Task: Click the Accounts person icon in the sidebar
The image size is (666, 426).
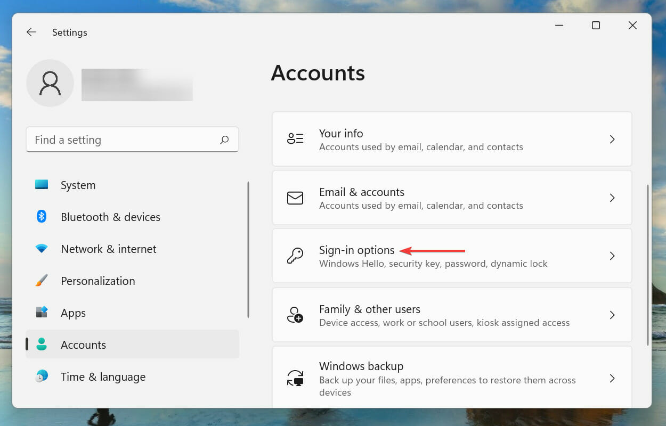Action: (x=42, y=345)
